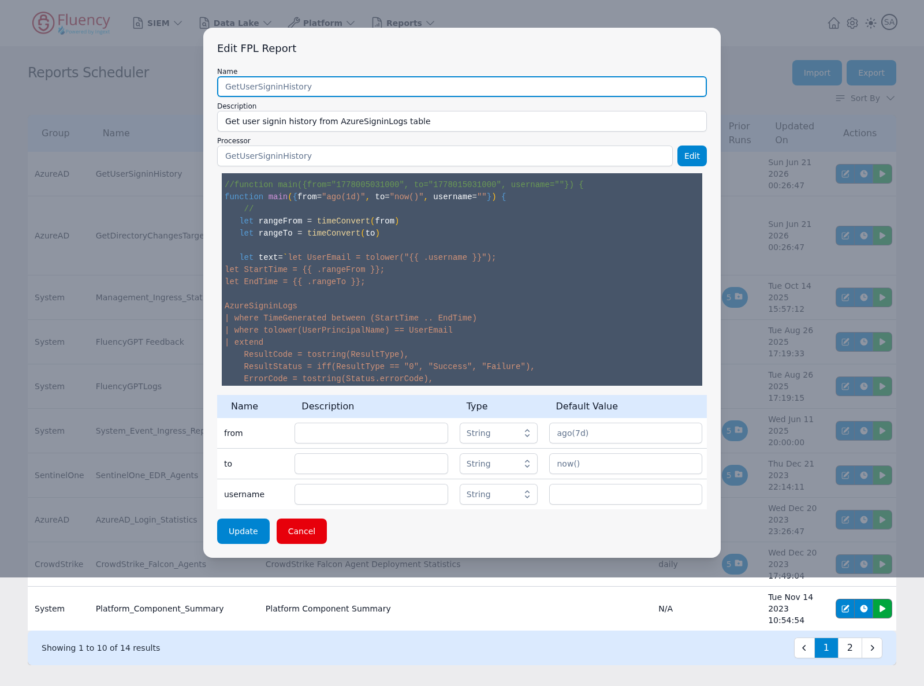This screenshot has width=924, height=686.
Task: Edit icon for FluencyGPTLogs row
Action: click(845, 386)
